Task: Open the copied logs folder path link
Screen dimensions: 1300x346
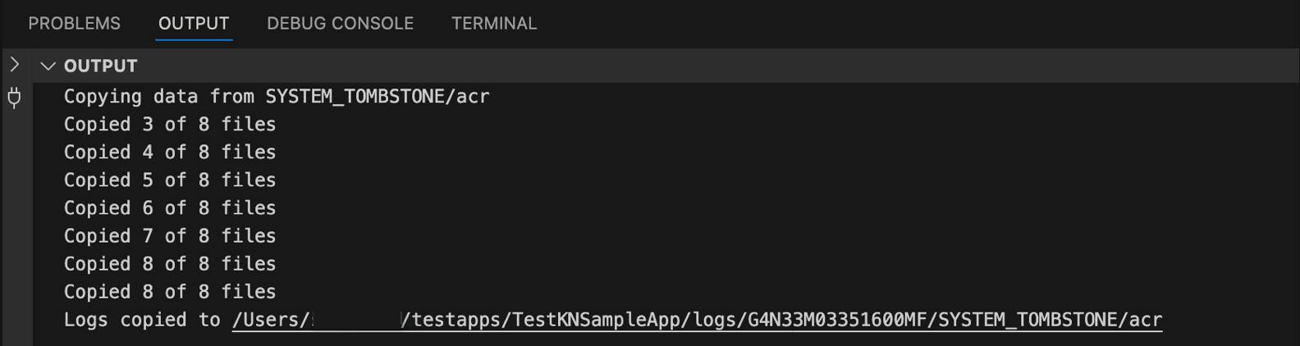Action: pyautogui.click(x=697, y=320)
